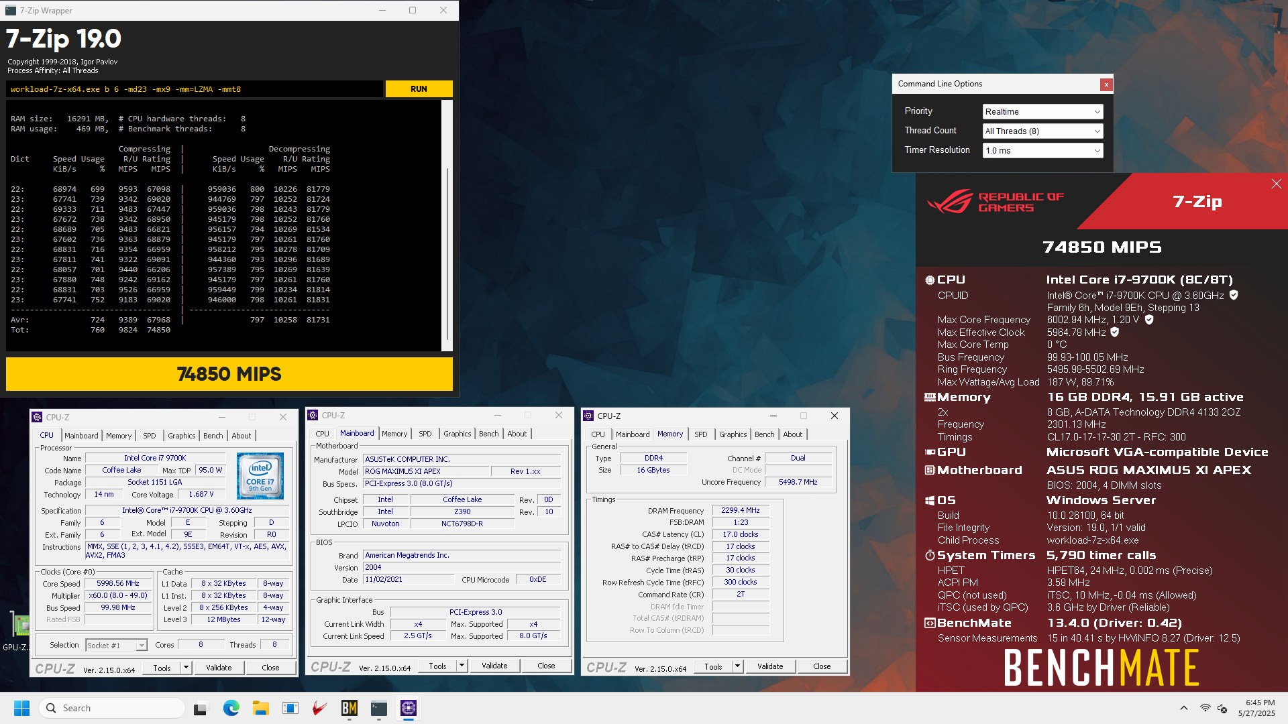Screen dimensions: 1288x724
Task: Click Close in first CPU-Z window
Action: pos(270,668)
